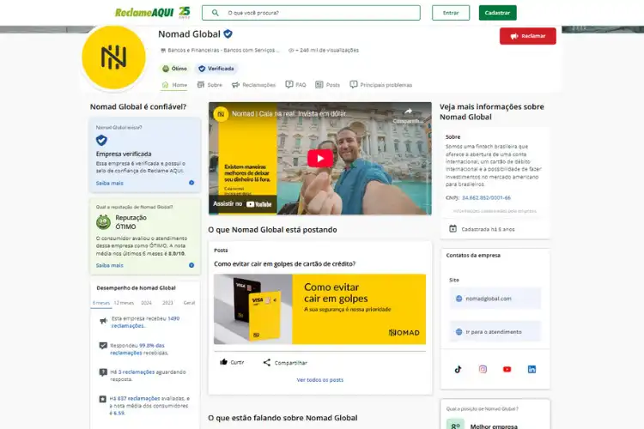Open the nomadglobal.com site link

click(495, 299)
